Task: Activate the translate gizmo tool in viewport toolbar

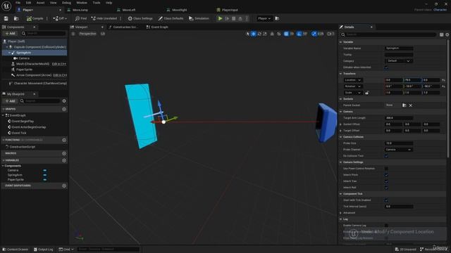Action: coord(254,34)
